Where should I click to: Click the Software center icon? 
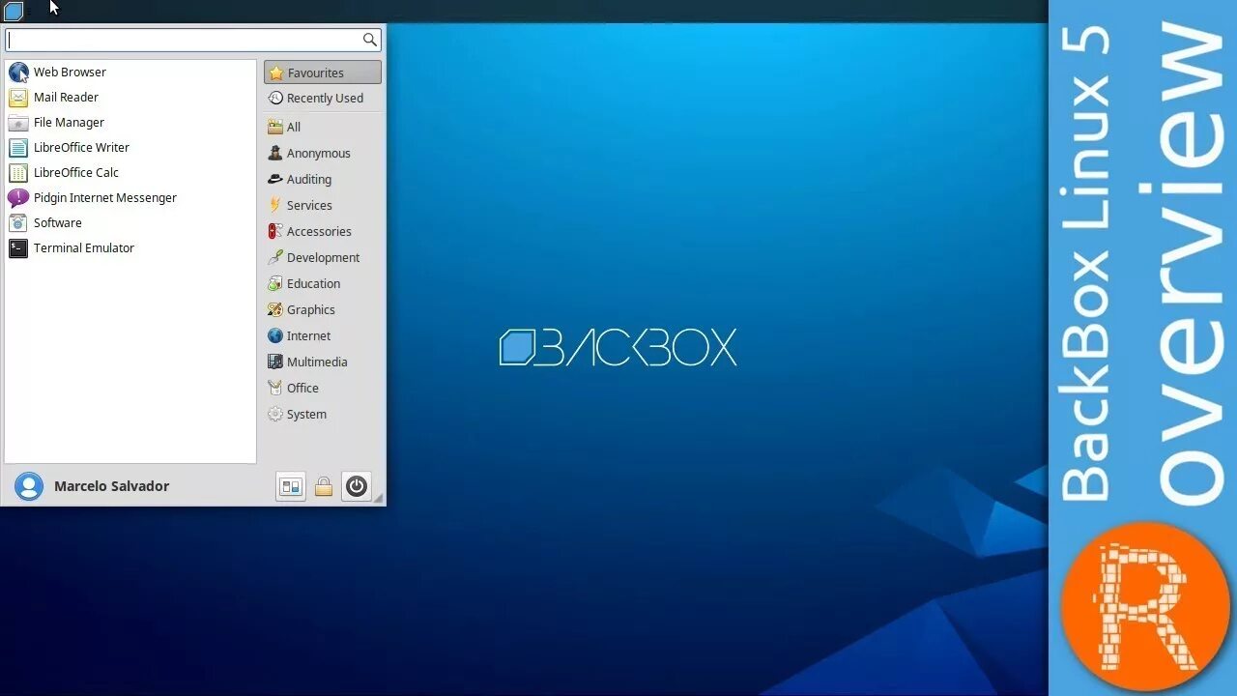(x=18, y=223)
